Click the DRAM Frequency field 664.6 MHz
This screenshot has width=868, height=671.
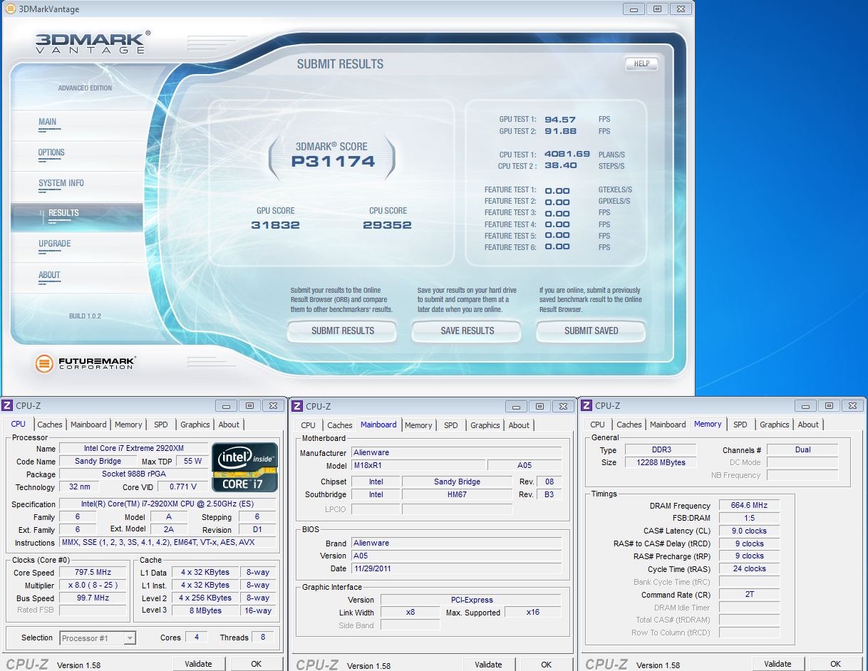[x=749, y=506]
